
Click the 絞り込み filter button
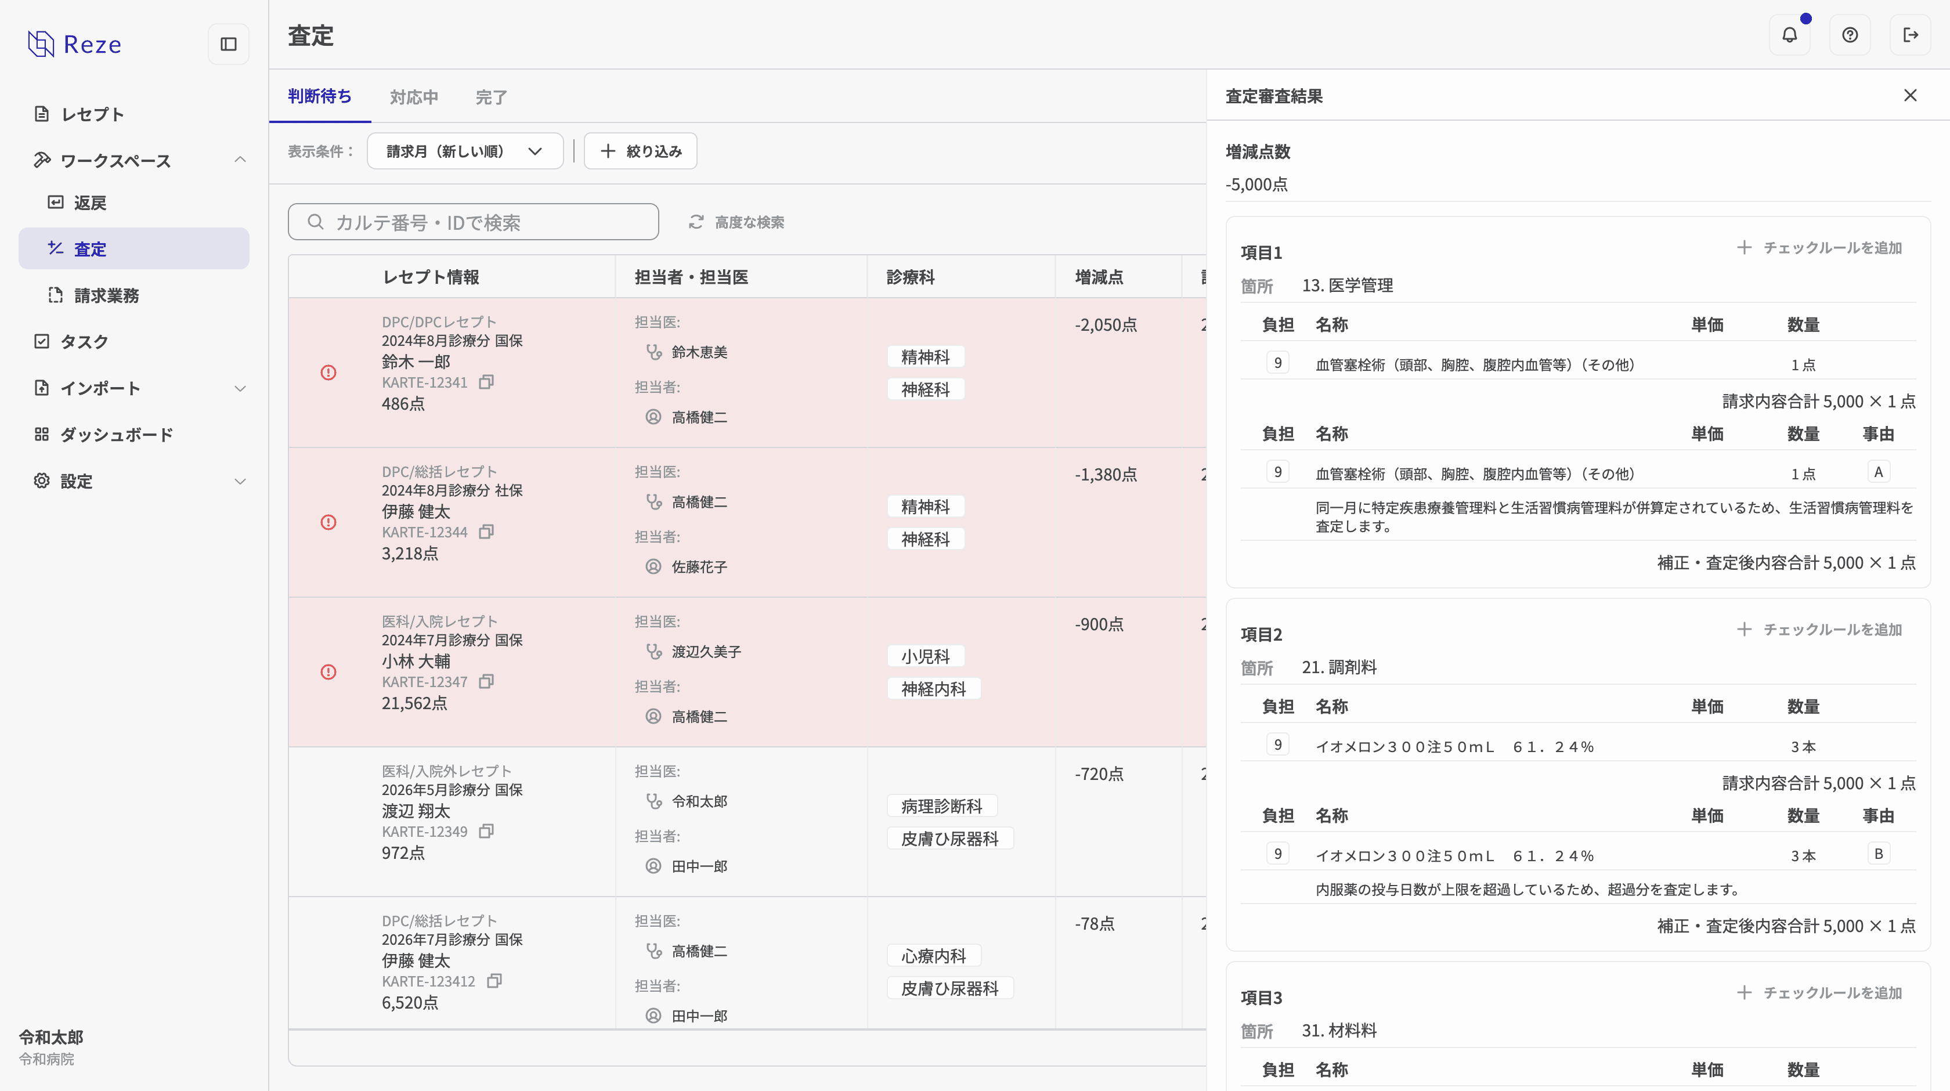point(640,151)
